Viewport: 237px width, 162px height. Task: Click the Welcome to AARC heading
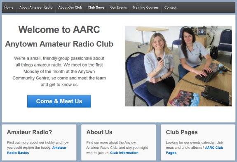pyautogui.click(x=59, y=29)
